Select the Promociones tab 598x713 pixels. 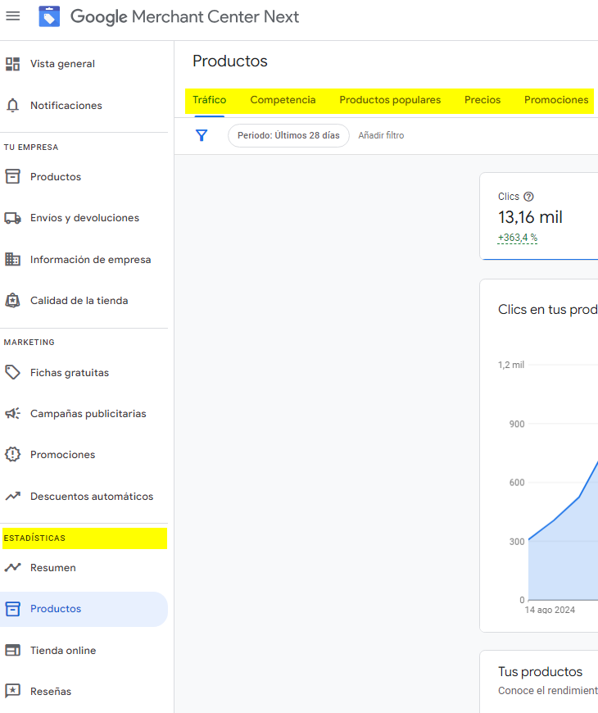556,100
